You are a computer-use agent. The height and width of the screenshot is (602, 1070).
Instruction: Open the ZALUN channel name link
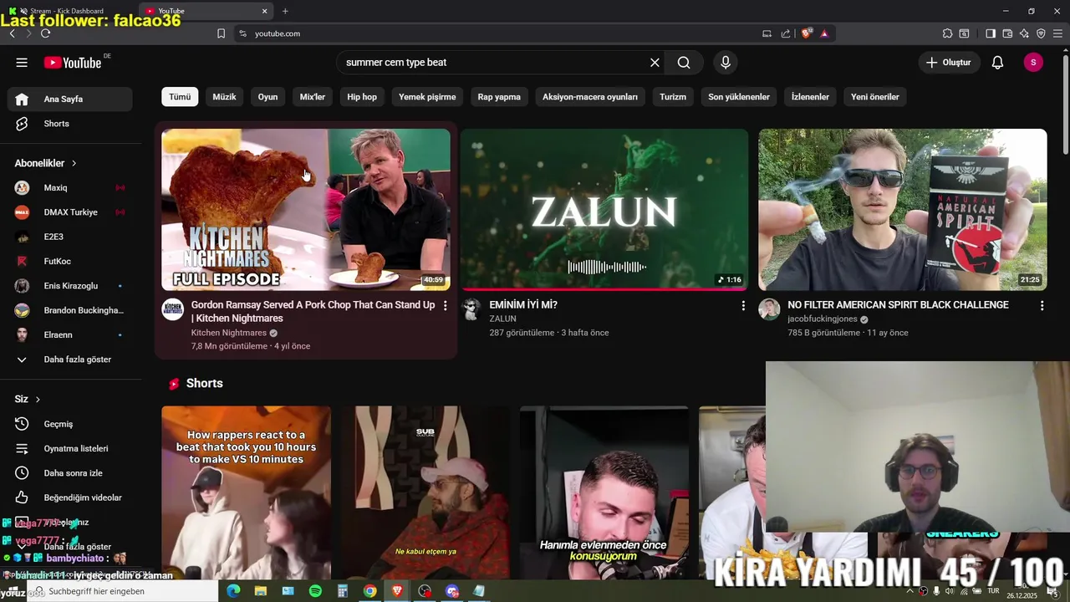point(502,319)
